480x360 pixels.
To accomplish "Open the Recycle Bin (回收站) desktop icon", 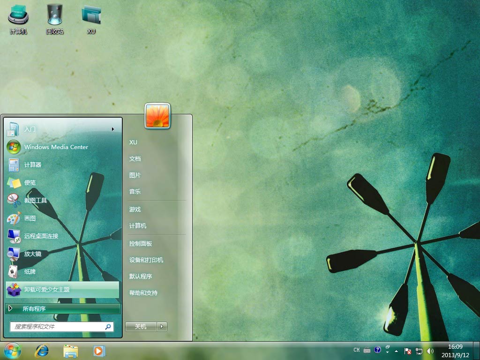I will [x=55, y=19].
